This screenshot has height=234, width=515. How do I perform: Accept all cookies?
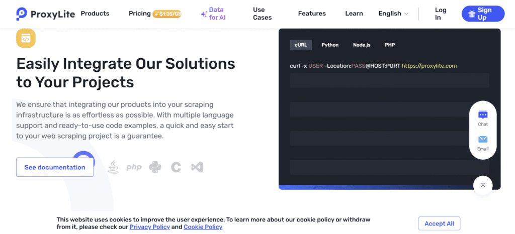tap(439, 223)
